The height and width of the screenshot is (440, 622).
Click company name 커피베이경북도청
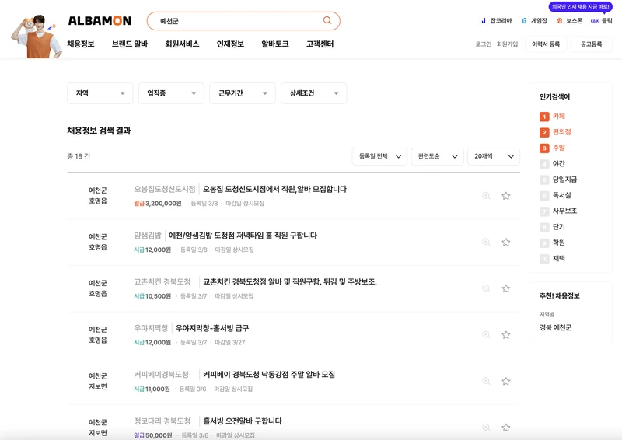161,375
